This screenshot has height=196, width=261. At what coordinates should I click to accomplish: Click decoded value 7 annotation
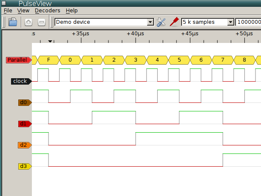tap(223, 60)
